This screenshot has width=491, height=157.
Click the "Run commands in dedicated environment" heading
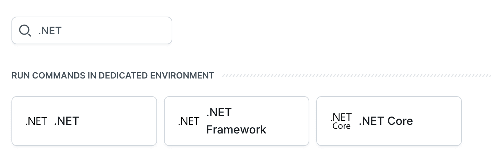pos(113,75)
